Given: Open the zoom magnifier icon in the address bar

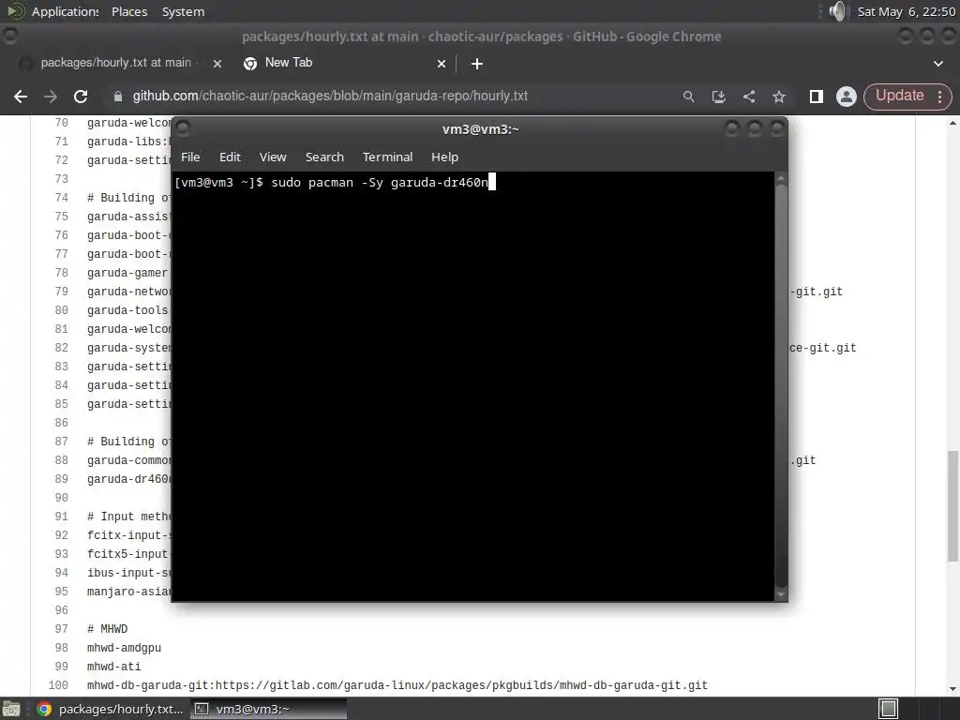Looking at the screenshot, I should (x=689, y=97).
